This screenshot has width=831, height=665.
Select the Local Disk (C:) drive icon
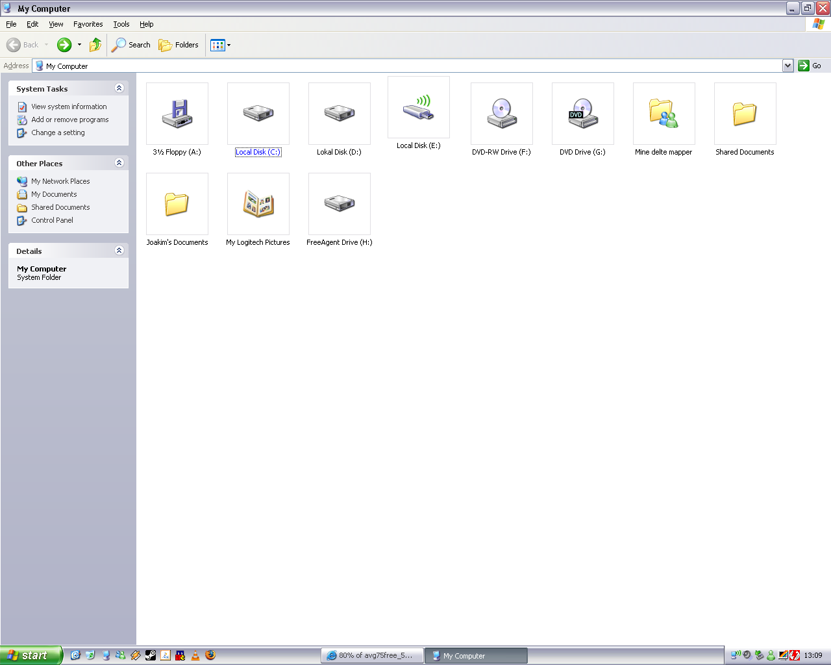pos(258,114)
